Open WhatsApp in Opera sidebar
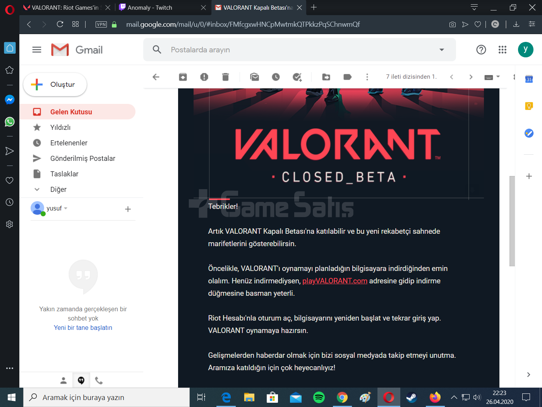 10,122
